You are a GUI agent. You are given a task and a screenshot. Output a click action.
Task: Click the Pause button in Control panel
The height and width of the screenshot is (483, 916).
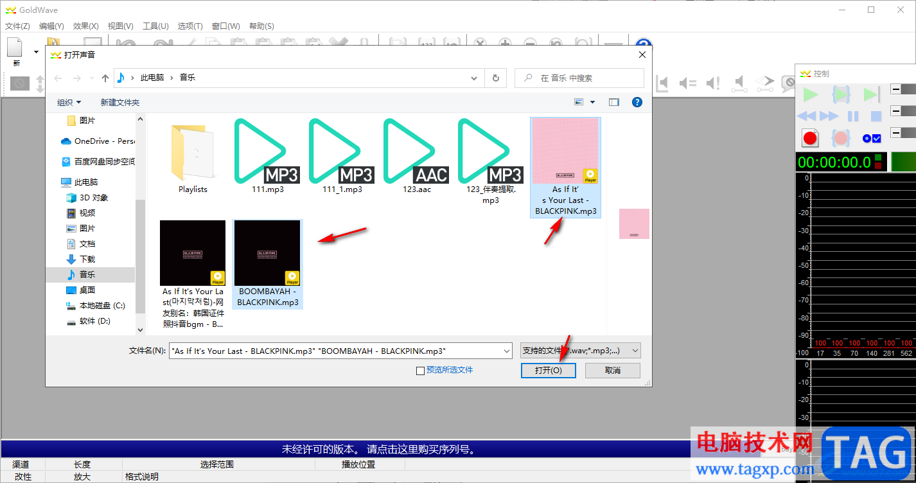click(853, 116)
